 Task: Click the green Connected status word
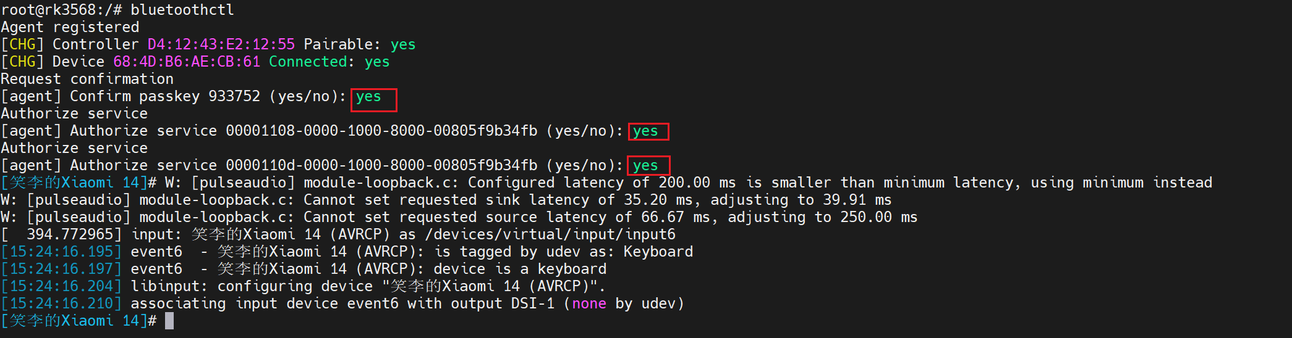(x=308, y=62)
